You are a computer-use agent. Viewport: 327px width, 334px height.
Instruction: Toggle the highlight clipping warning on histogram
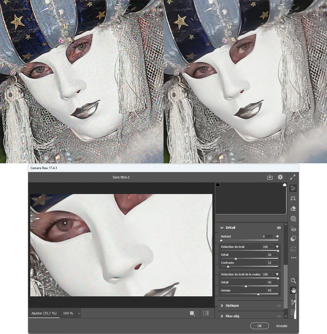[284, 185]
